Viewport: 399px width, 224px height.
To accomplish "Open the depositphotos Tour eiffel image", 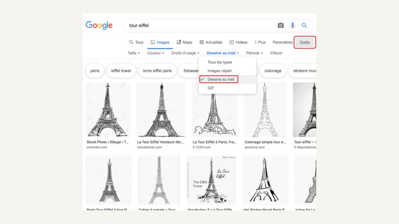I will (305, 110).
